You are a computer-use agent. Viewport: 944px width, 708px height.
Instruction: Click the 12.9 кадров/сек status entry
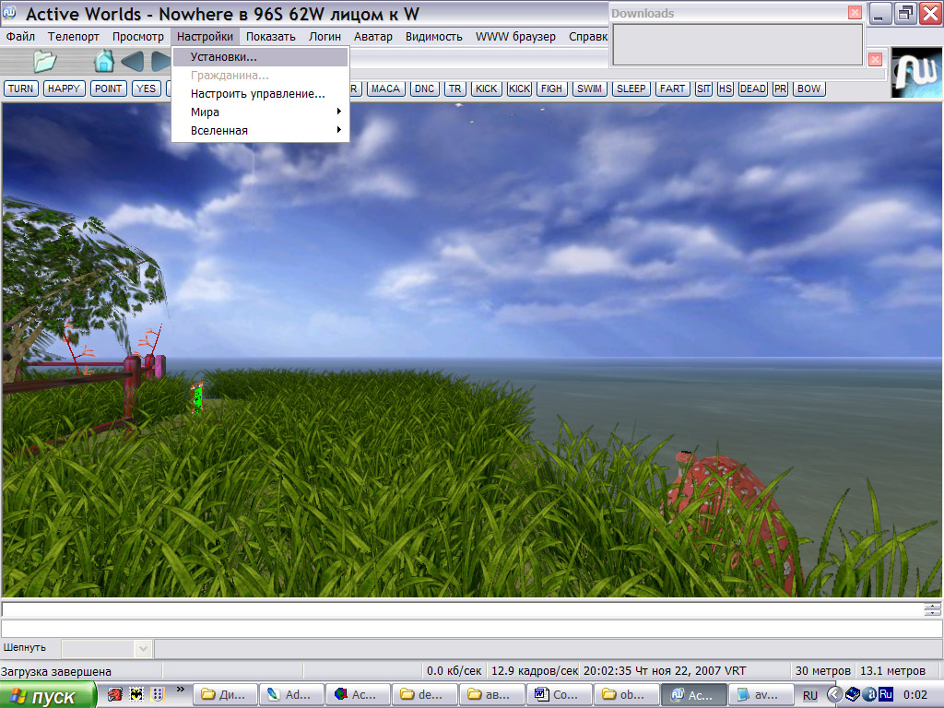[534, 671]
